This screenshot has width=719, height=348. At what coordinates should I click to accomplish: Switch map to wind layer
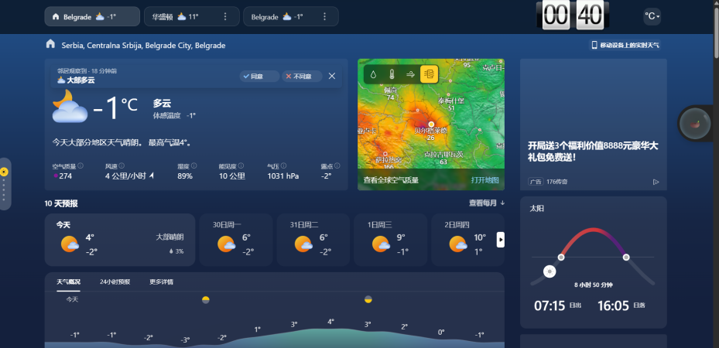pos(410,74)
